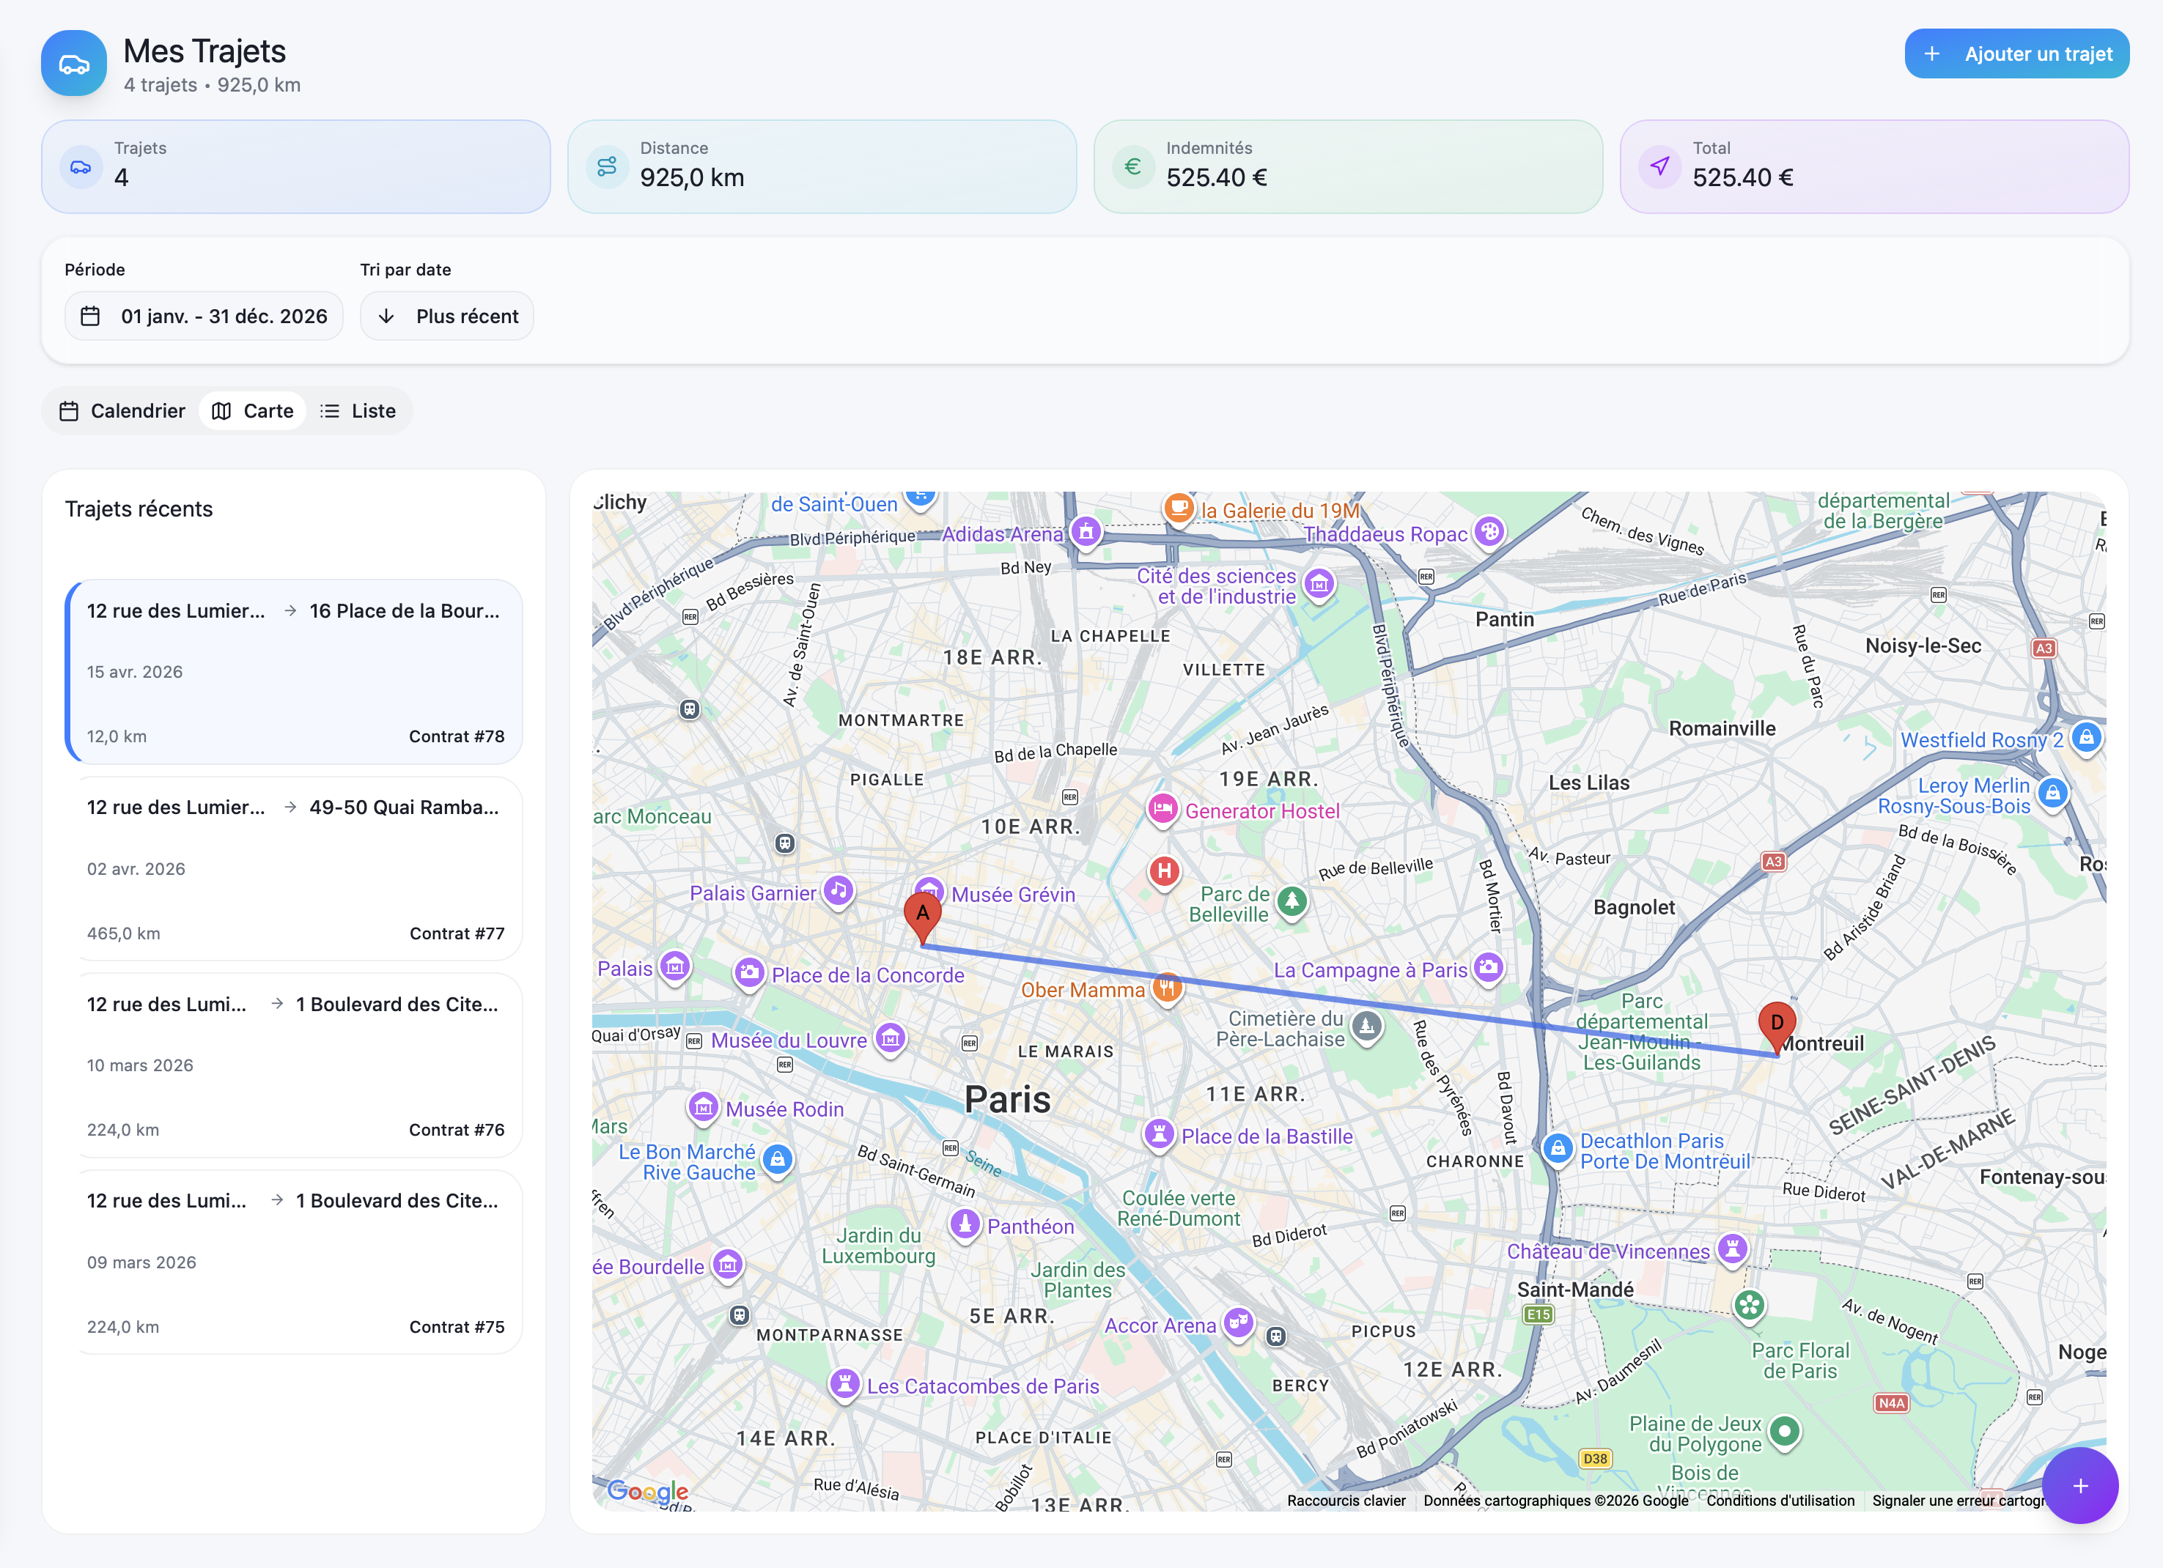The width and height of the screenshot is (2163, 1568).
Task: Click the Panthéon map pin
Action: pos(965,1224)
